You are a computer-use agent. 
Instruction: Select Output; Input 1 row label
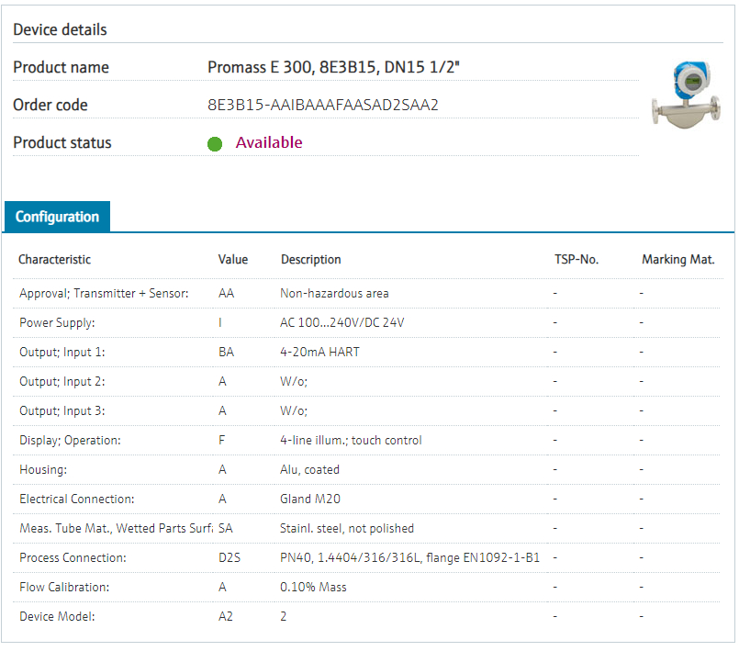[x=62, y=353]
